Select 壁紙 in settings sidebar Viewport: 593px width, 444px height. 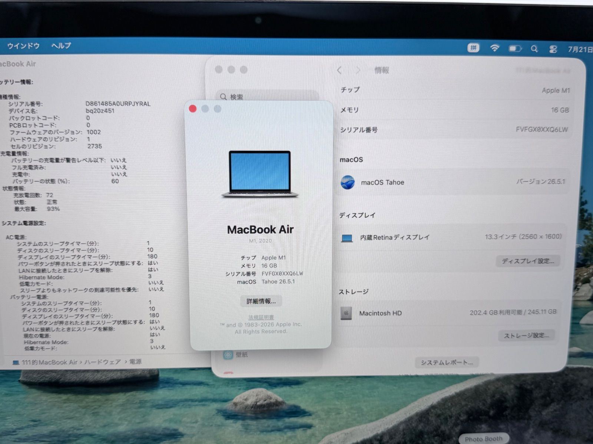click(242, 354)
